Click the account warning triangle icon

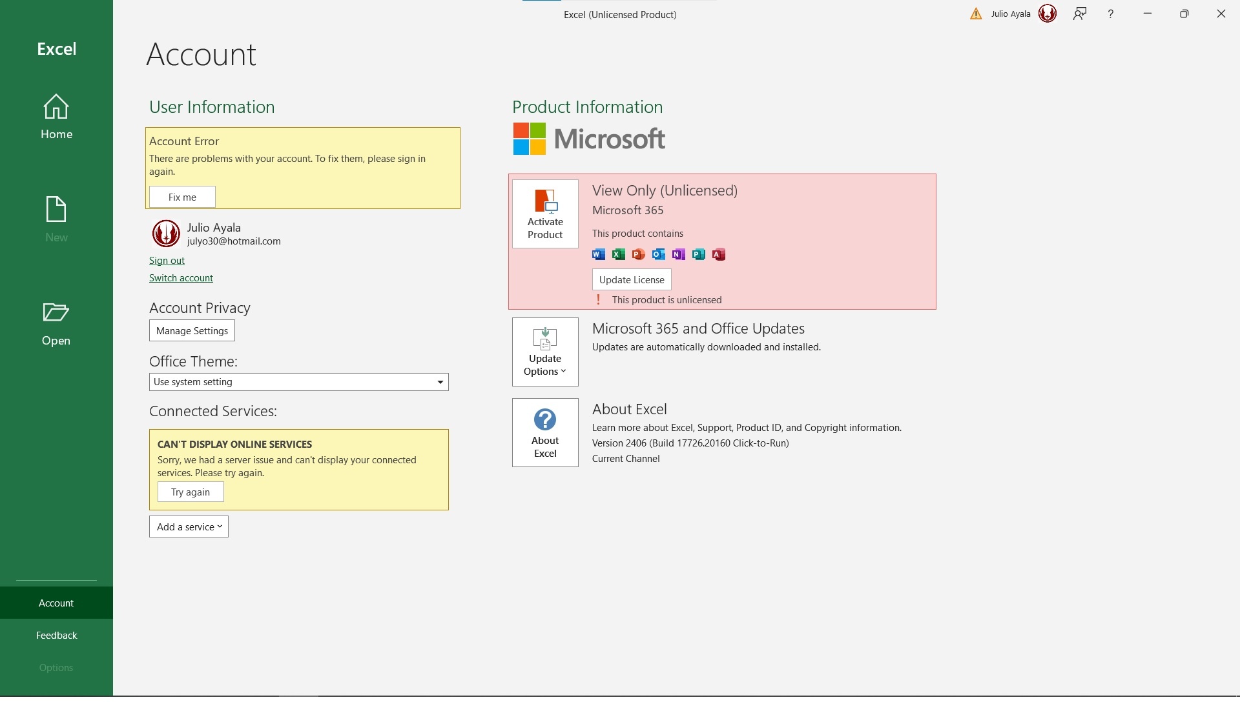point(976,14)
